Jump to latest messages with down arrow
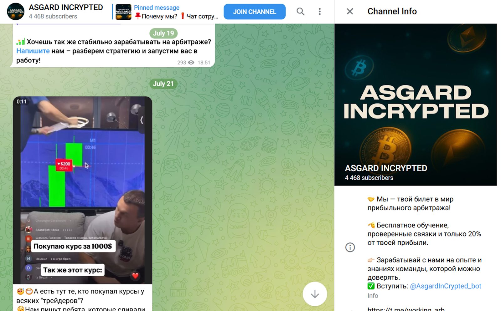501x311 pixels. 315,294
